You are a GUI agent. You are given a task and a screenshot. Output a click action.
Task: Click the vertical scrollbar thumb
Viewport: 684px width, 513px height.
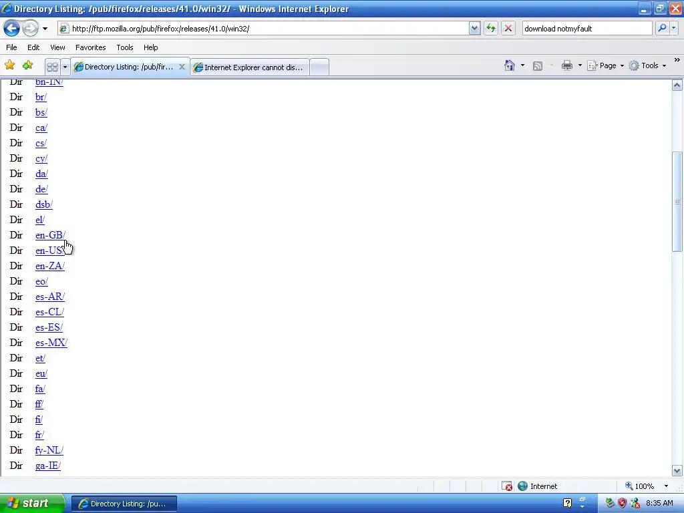click(x=677, y=202)
